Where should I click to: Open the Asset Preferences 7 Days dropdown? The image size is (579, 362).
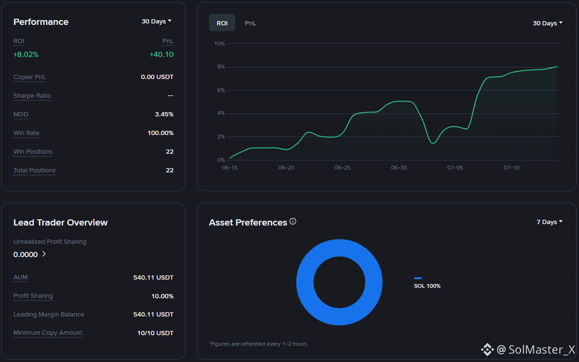550,222
